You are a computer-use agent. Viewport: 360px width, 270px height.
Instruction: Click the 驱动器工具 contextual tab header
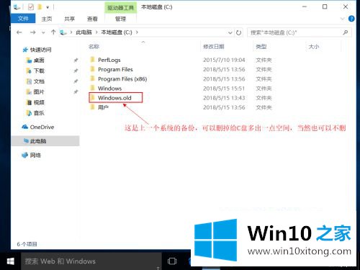120,8
